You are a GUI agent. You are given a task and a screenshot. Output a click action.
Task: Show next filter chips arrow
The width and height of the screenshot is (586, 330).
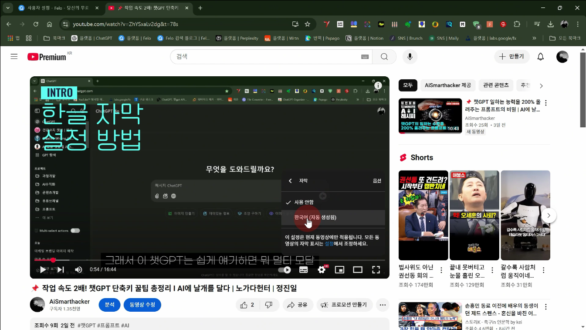541,86
